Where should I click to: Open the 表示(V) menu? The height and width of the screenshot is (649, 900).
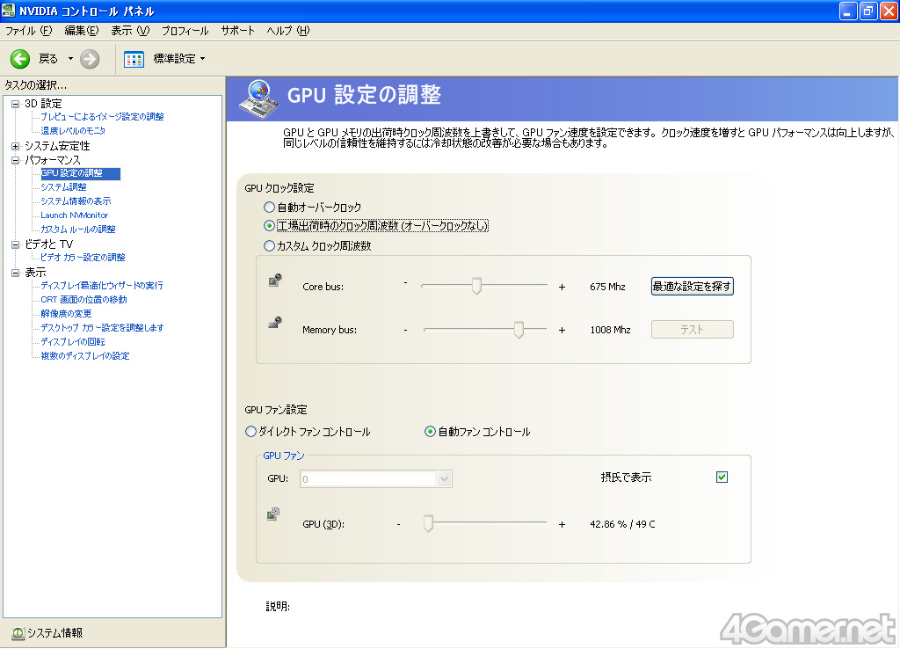point(130,31)
